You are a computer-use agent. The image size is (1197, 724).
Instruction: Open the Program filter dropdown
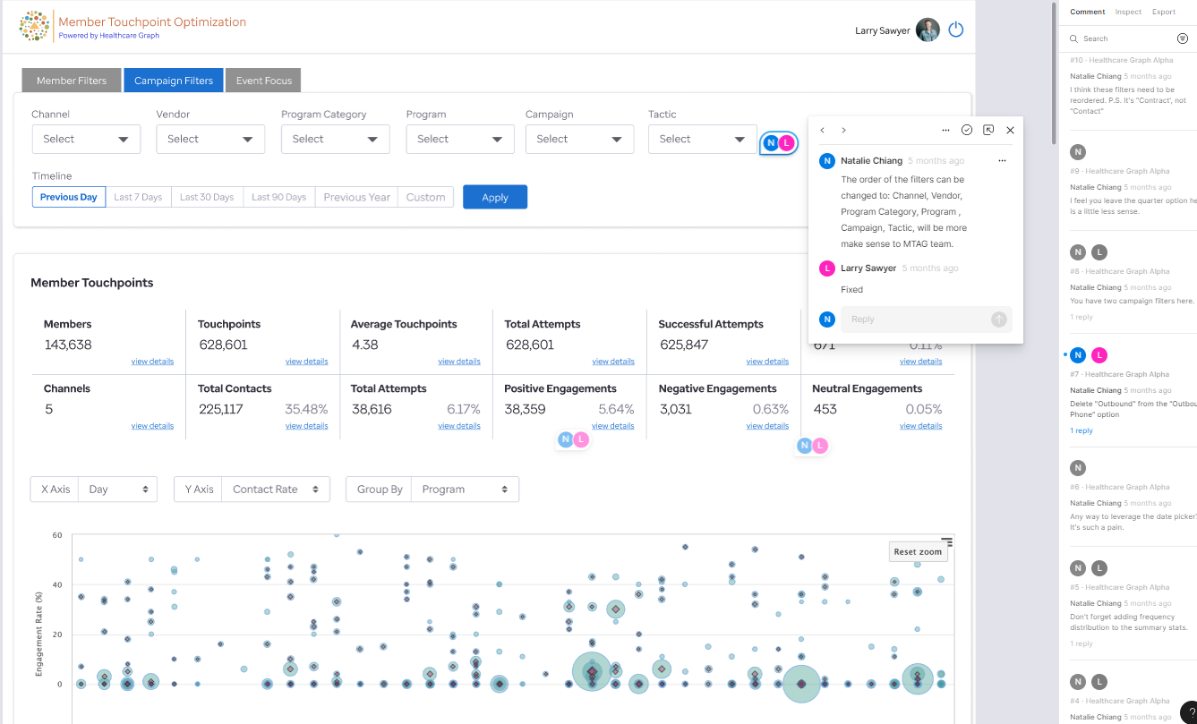pyautogui.click(x=460, y=139)
